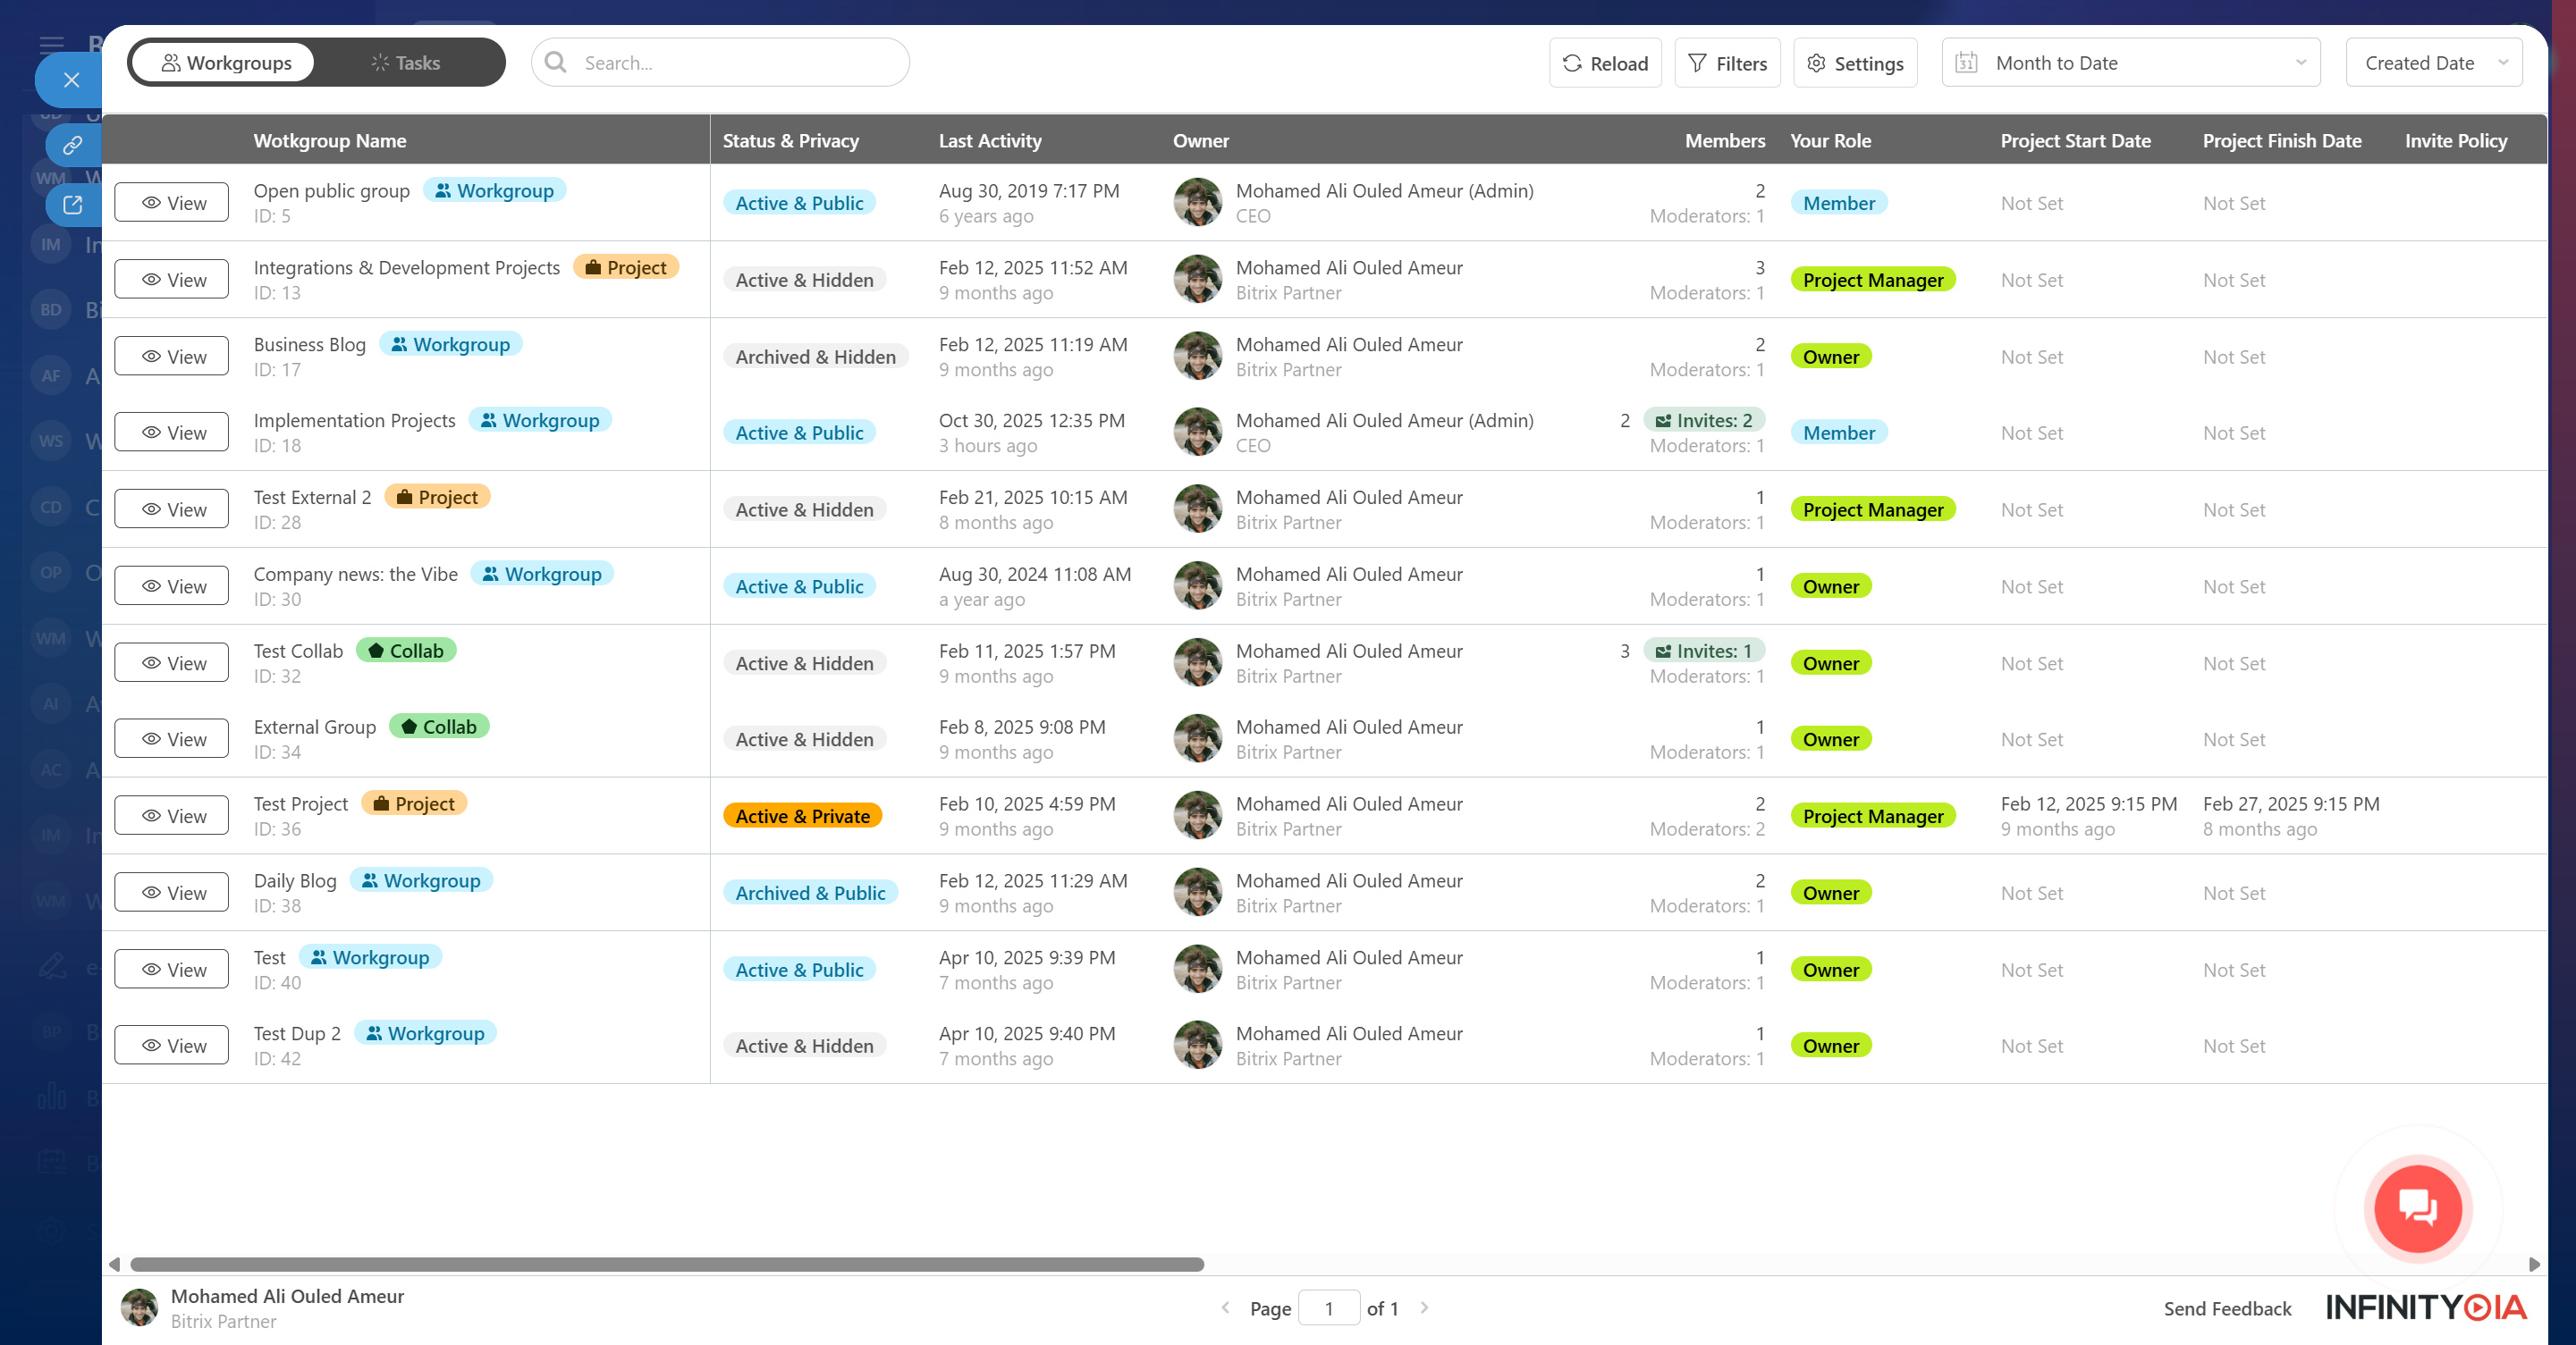Go to next page with right chevron
The width and height of the screenshot is (2576, 1345).
(1424, 1308)
